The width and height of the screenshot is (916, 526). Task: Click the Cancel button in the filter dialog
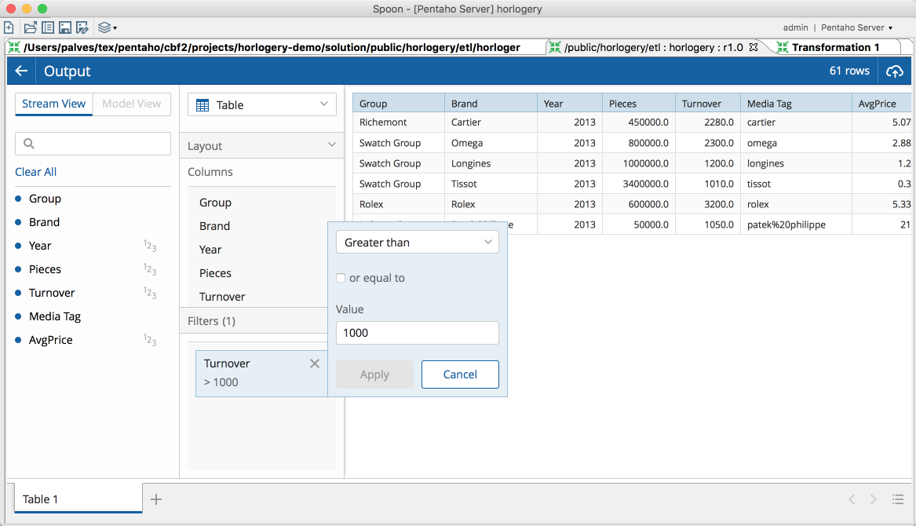pos(460,374)
